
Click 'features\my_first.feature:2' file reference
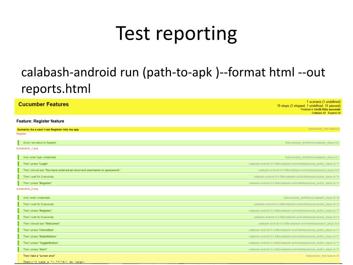pyautogui.click(x=324, y=129)
